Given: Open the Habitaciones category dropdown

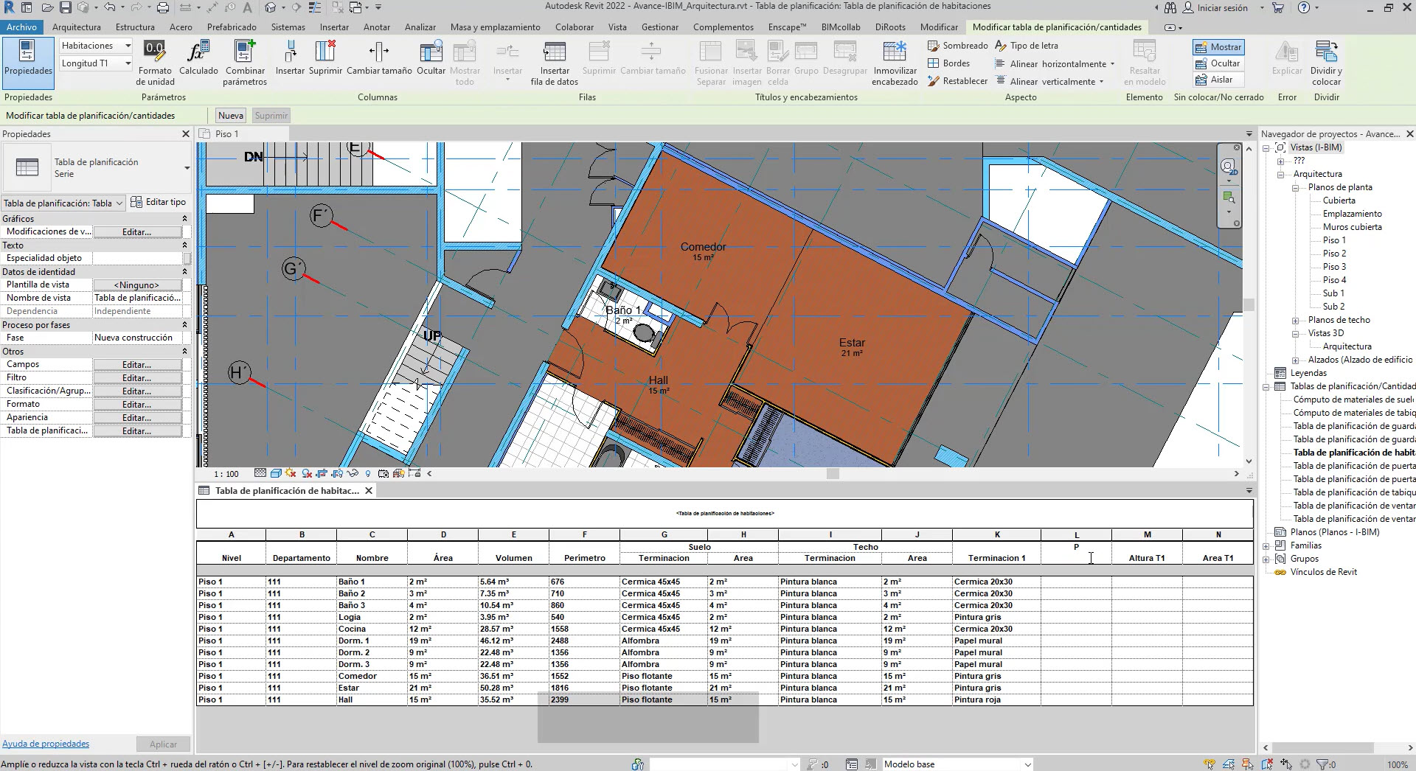Looking at the screenshot, I should pos(128,45).
